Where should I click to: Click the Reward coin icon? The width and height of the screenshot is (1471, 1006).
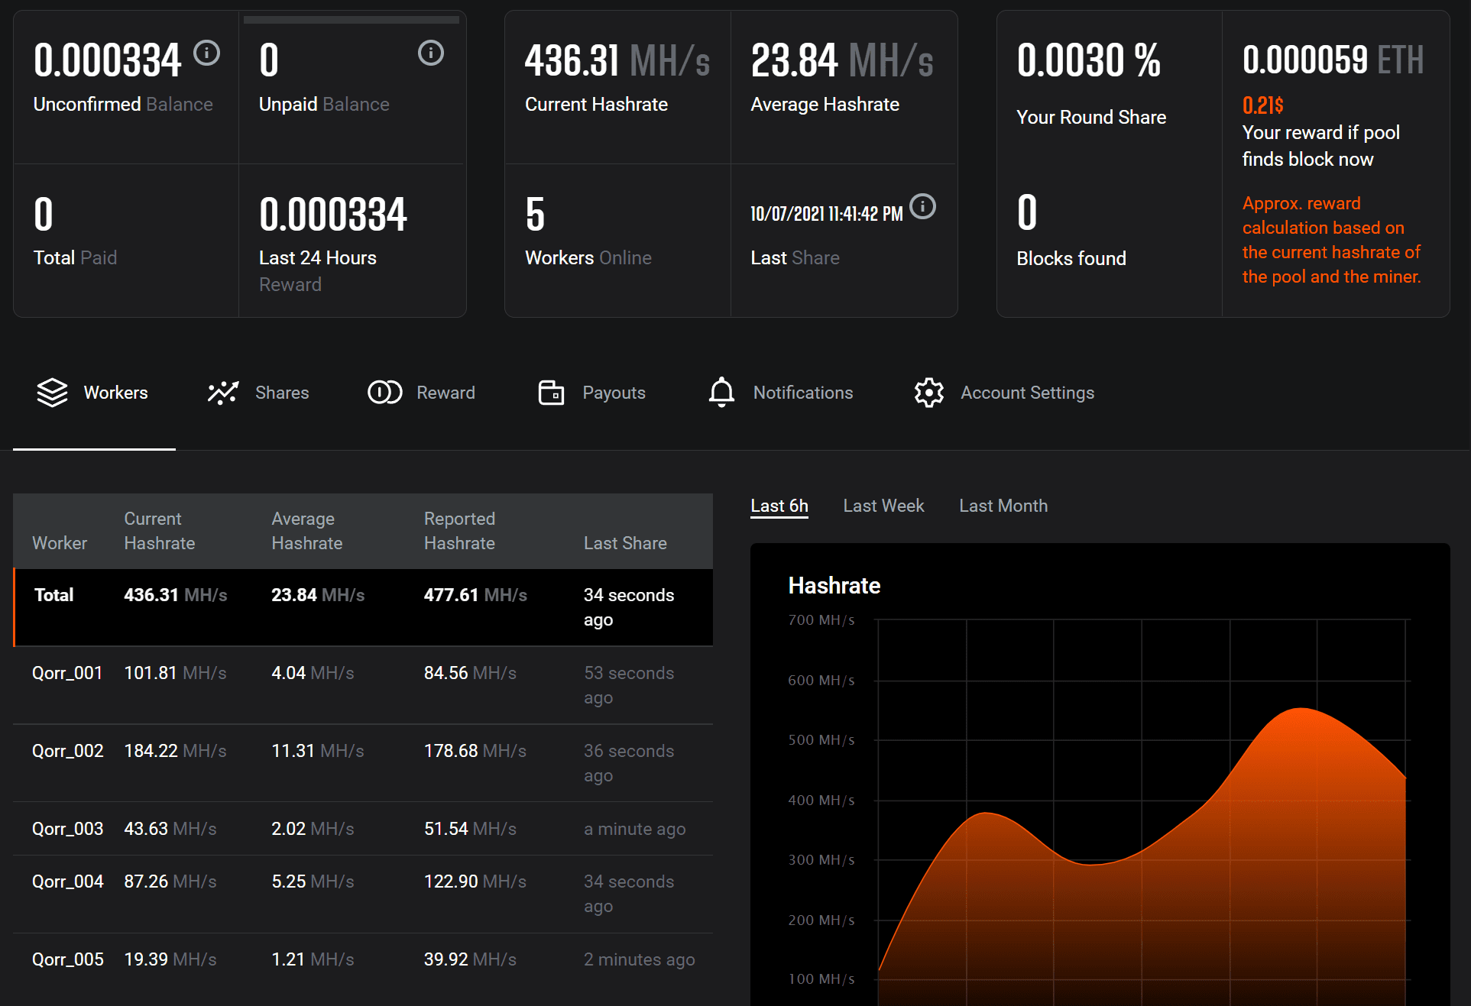(x=384, y=393)
